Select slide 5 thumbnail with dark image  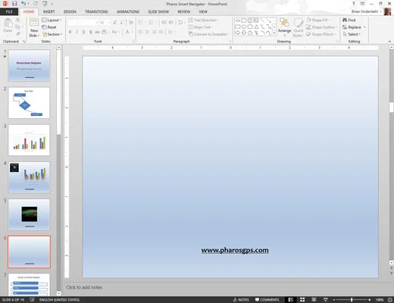click(29, 214)
